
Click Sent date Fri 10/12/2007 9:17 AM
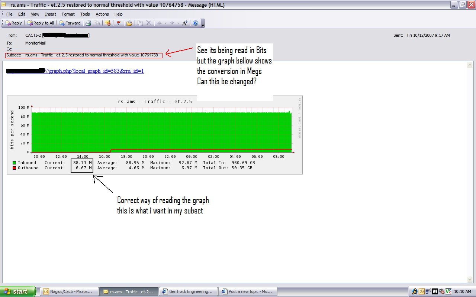click(428, 35)
